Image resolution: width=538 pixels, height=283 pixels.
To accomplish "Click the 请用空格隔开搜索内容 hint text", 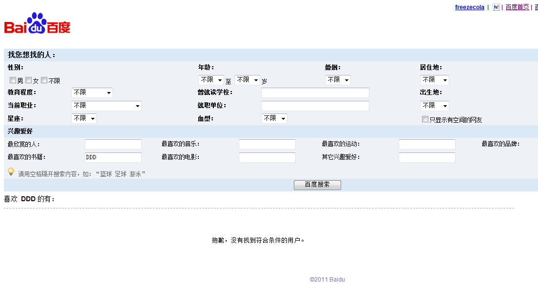I will point(82,174).
